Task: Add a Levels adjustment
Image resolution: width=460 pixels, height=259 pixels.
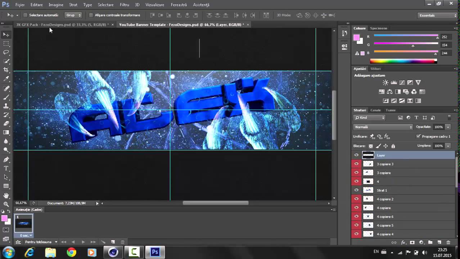Action: pos(394,83)
